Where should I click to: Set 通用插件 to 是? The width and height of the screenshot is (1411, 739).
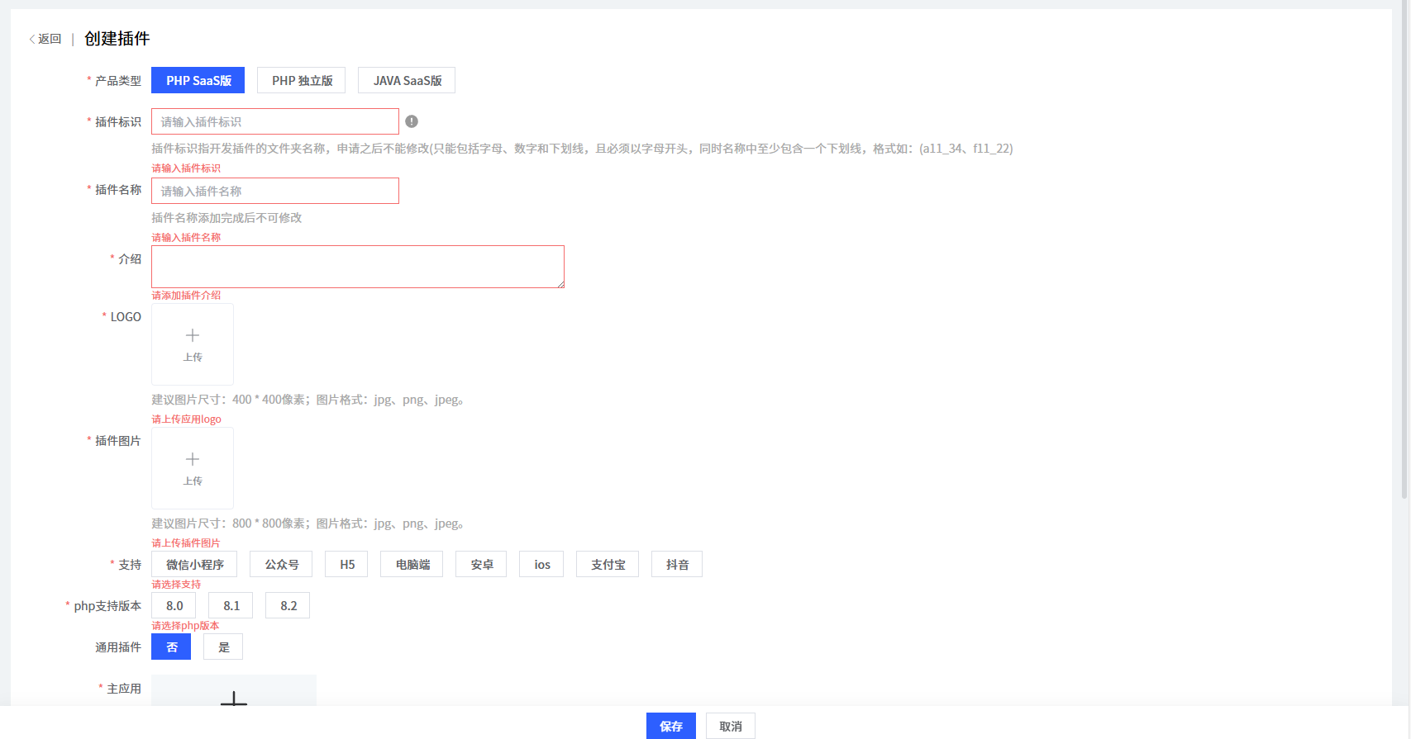pyautogui.click(x=223, y=647)
